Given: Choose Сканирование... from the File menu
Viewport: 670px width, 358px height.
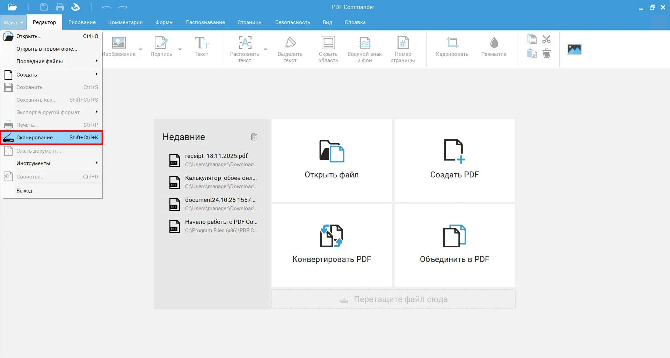Looking at the screenshot, I should (x=52, y=138).
